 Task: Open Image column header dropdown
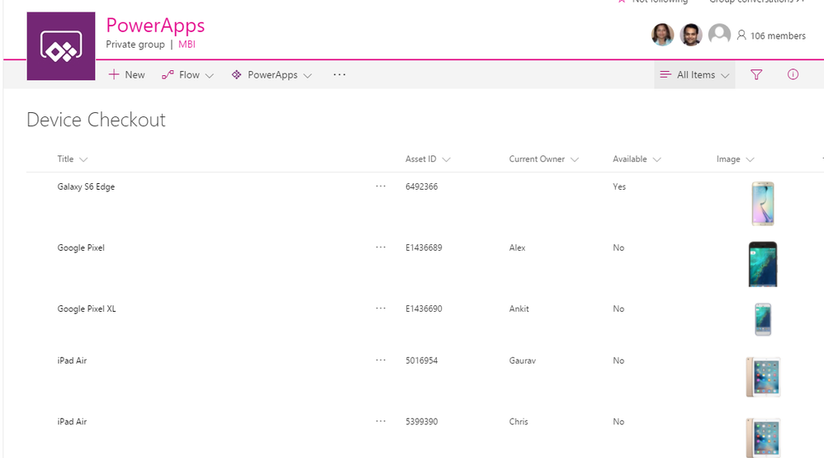(735, 159)
